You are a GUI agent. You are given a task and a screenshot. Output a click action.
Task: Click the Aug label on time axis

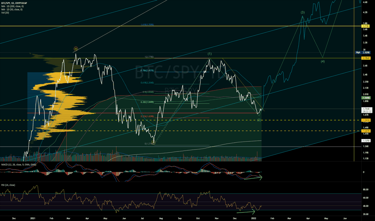point(161,218)
